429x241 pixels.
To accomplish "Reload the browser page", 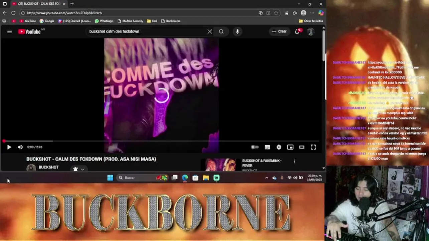I will (x=13, y=13).
